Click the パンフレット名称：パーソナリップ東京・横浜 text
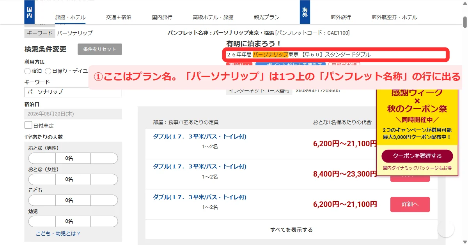Viewport: 468px width, 245px height. coord(221,33)
